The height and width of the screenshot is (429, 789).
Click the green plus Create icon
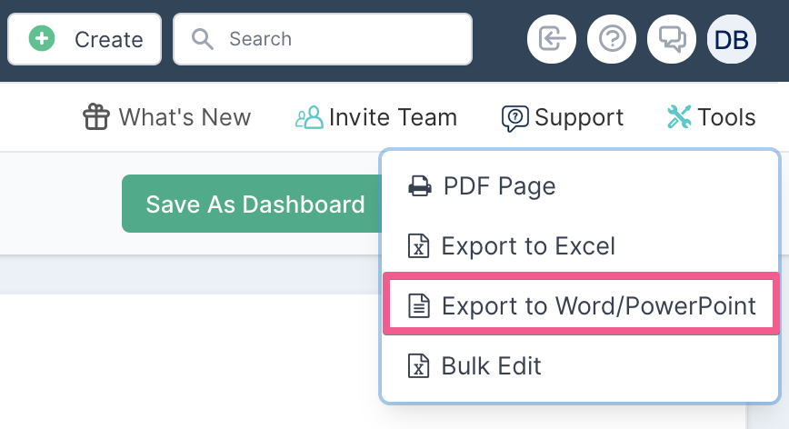click(x=42, y=39)
